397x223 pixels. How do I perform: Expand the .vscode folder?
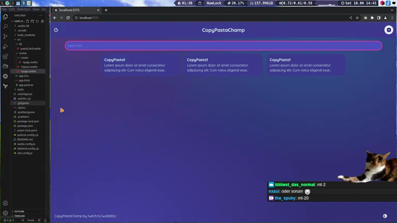[x=22, y=30]
